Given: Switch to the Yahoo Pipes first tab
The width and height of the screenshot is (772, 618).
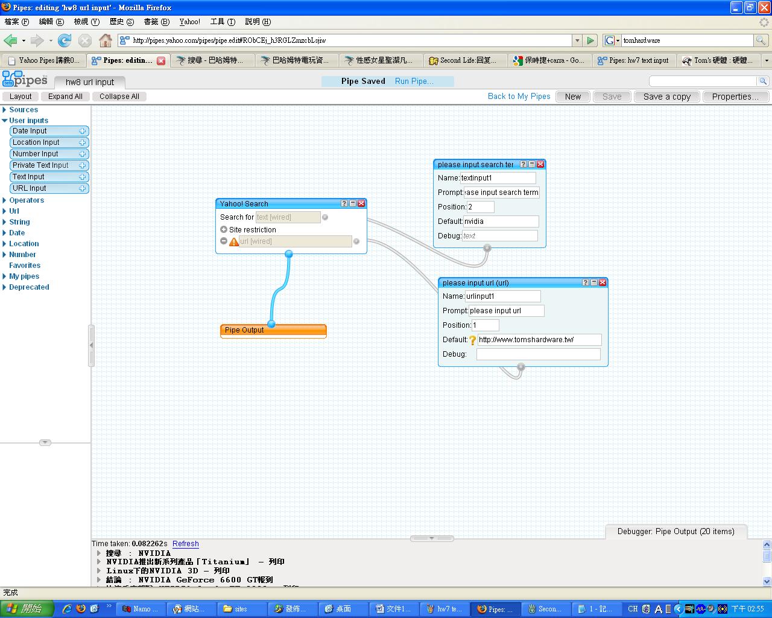Looking at the screenshot, I should (43, 60).
